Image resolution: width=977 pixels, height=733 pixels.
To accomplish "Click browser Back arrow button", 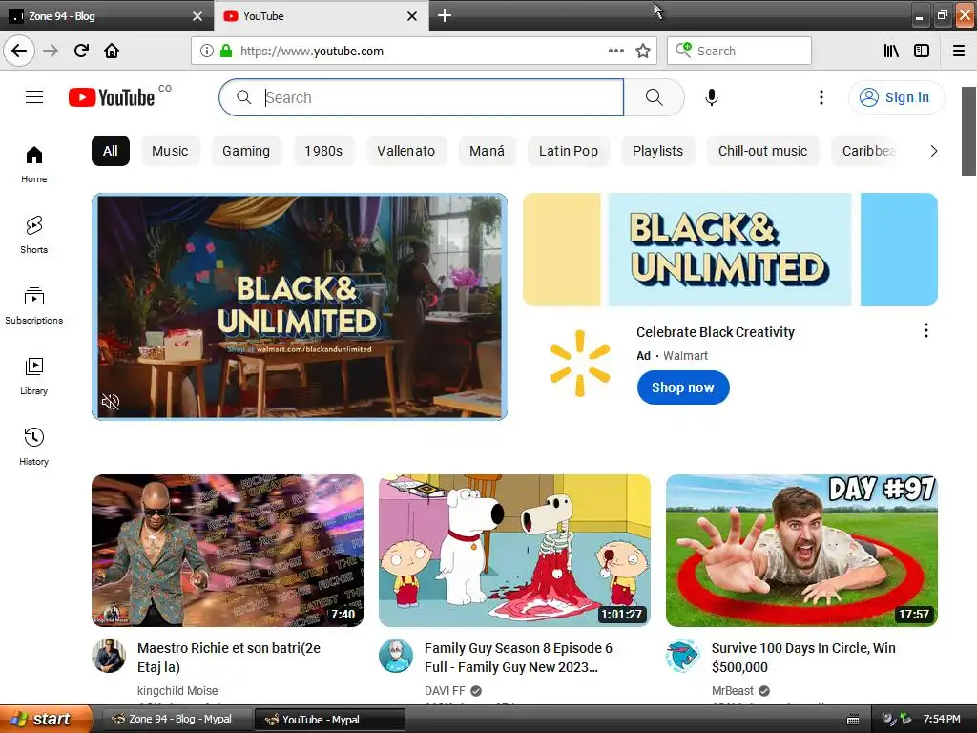I will 19,51.
